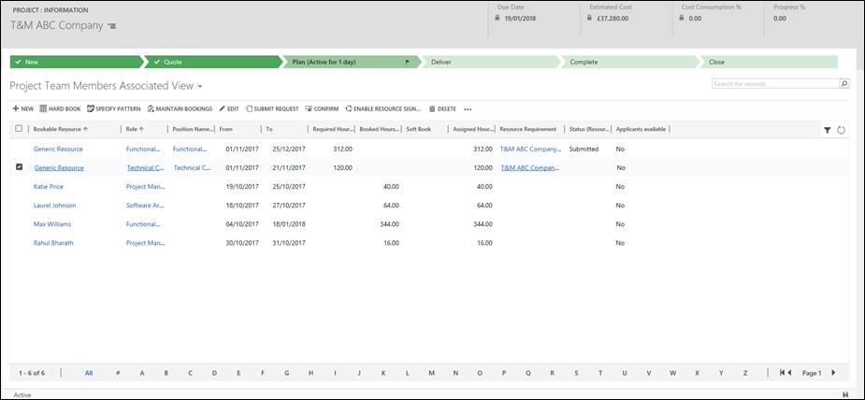
Task: Select the New process stage
Action: [76, 63]
